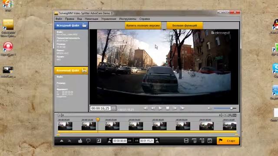Click stepper arrows left of end time field
278x156 pixels.
pyautogui.click(x=137, y=141)
